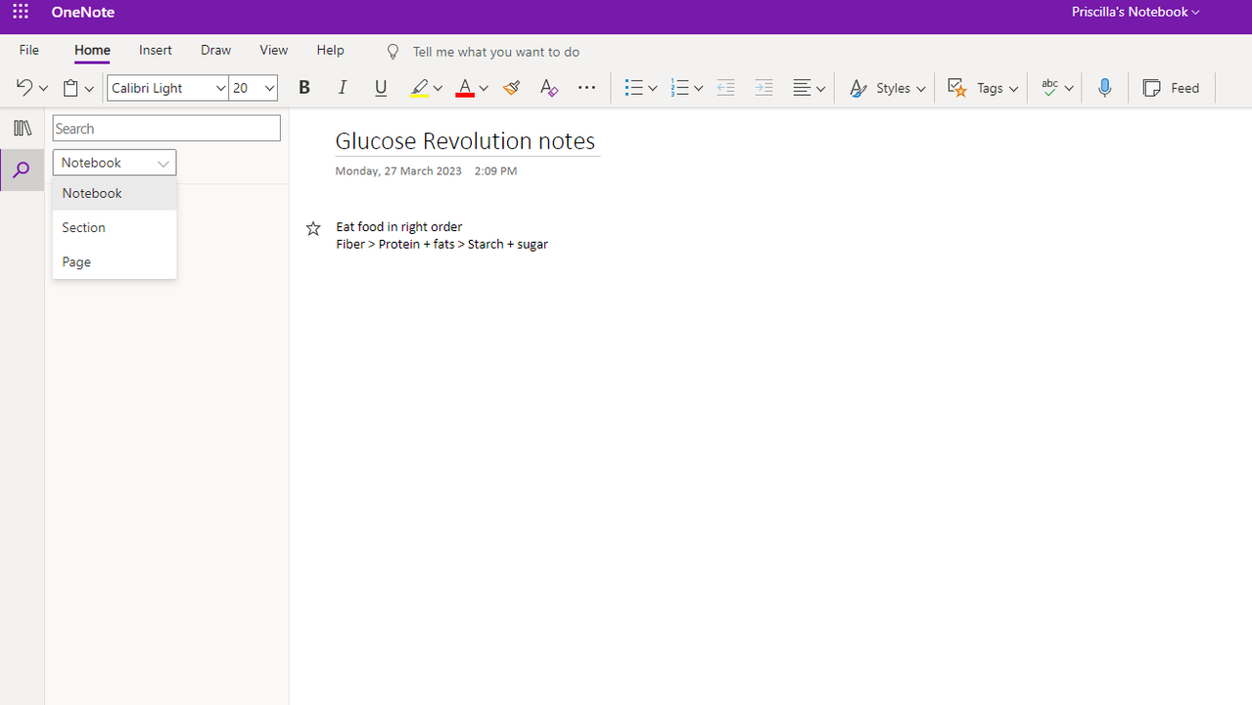The width and height of the screenshot is (1252, 705).
Task: Toggle italic formatting
Action: tap(343, 88)
